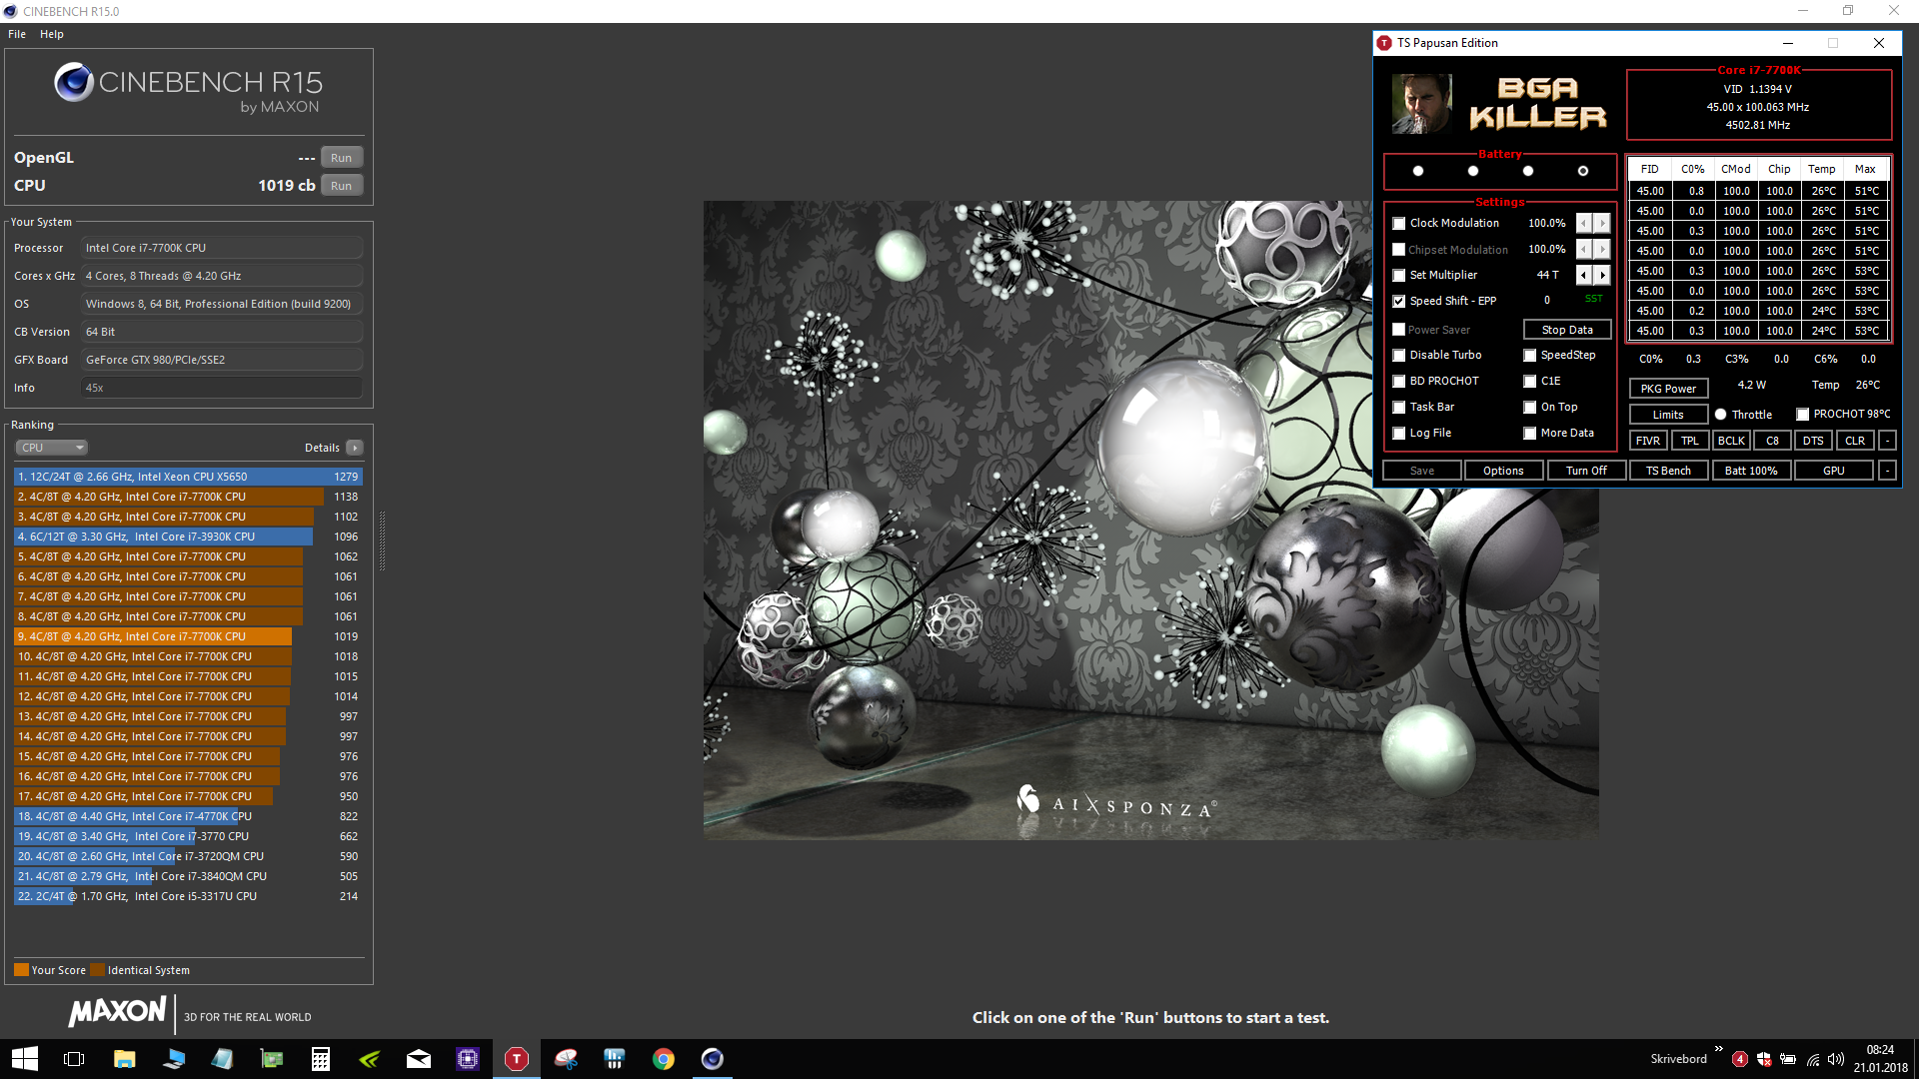
Task: Open File Explorer from the taskbar
Action: (x=124, y=1059)
